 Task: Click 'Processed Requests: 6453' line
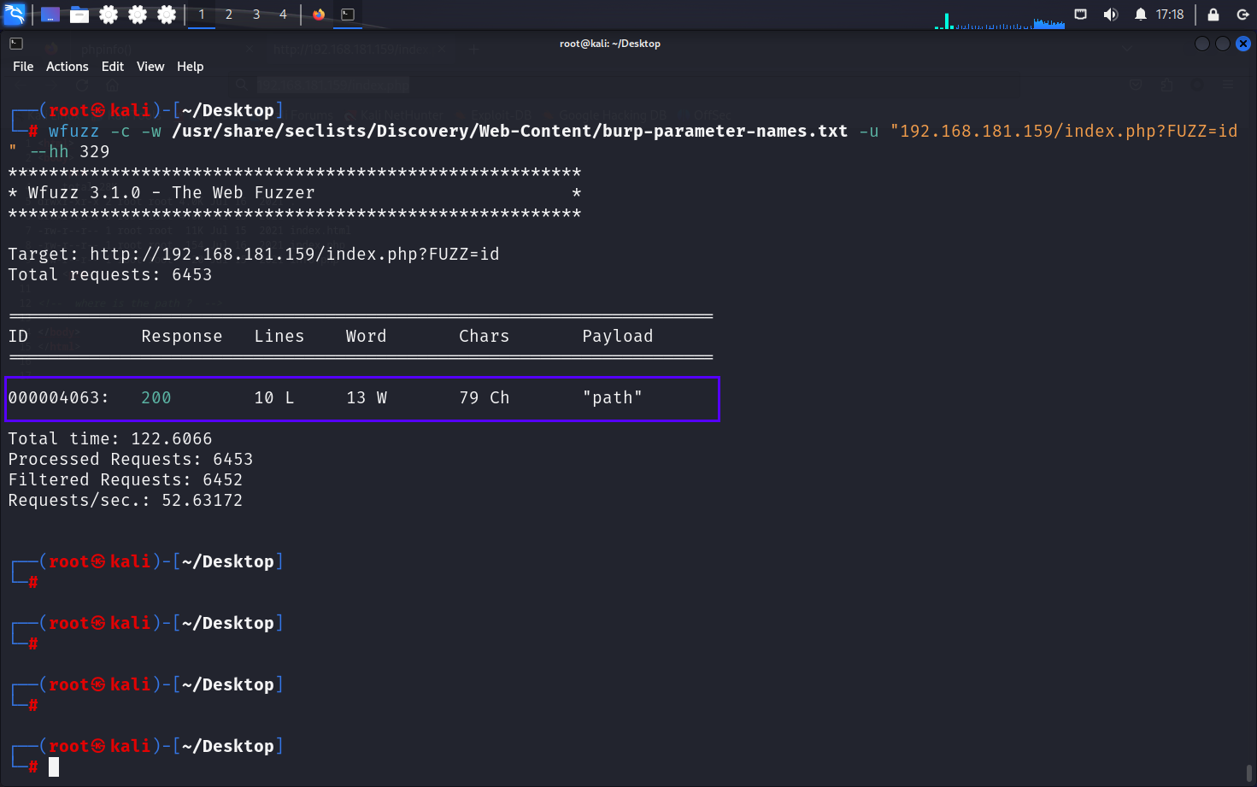(131, 459)
